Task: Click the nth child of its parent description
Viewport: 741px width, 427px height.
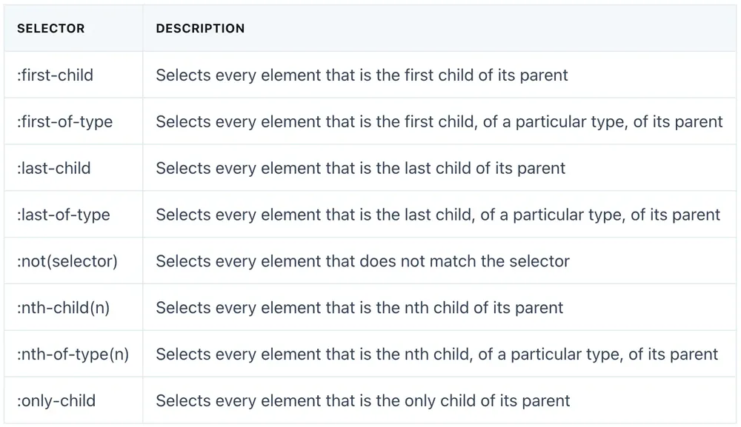Action: (x=359, y=308)
